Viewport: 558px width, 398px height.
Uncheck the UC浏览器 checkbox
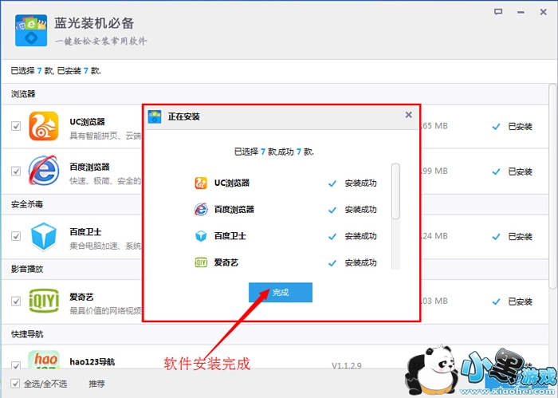coord(16,126)
